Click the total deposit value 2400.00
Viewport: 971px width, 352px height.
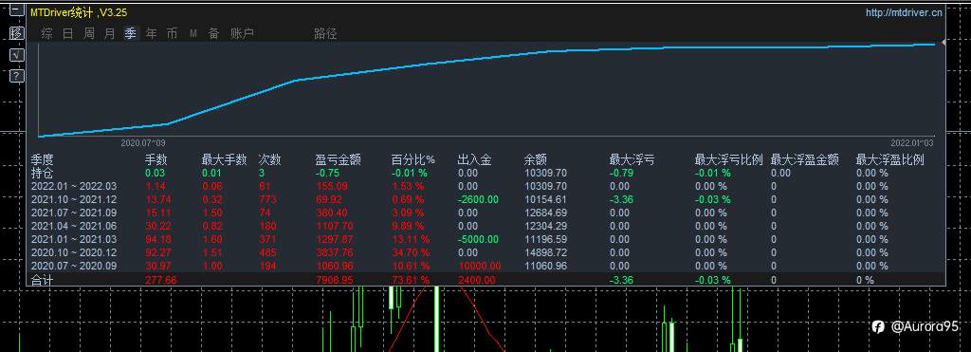tap(477, 280)
